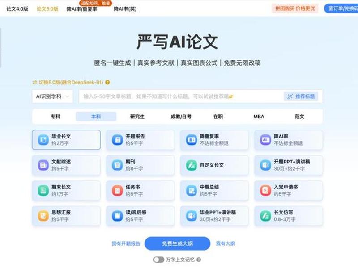
Task: Click the 期刊 约8千字 text
Action: (134, 169)
